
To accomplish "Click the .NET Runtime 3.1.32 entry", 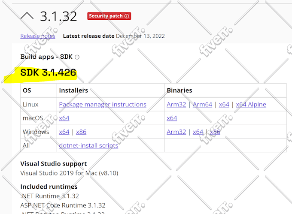I will coord(50,196).
